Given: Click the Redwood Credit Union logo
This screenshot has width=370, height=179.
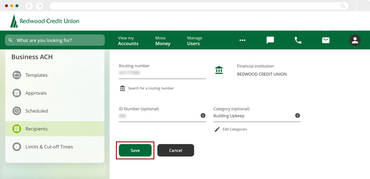Looking at the screenshot, I should point(45,21).
